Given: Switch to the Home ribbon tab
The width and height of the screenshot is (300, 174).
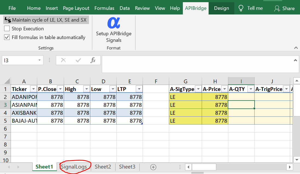Looking at the screenshot, I should 34,8.
